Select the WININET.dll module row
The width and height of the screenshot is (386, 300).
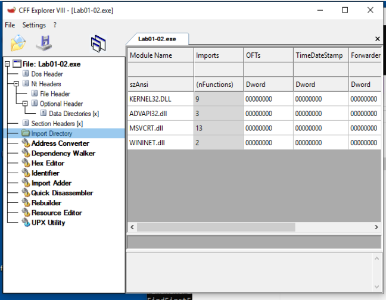point(254,143)
